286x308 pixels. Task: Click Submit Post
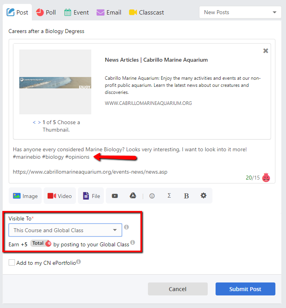[245, 289]
